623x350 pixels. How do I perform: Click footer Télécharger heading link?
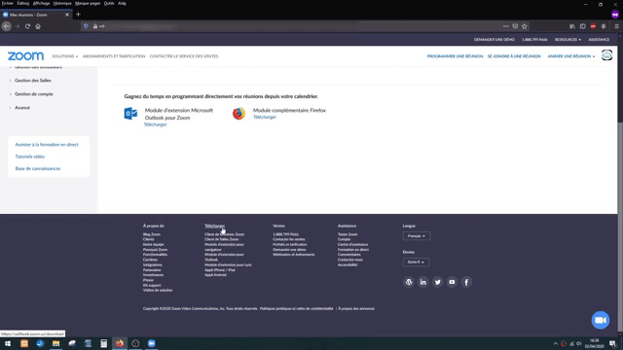click(x=214, y=226)
